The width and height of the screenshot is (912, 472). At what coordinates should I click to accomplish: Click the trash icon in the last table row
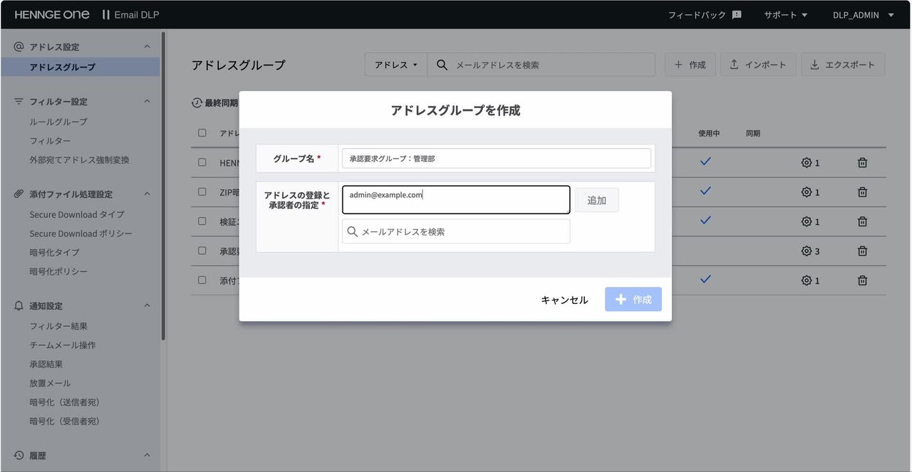(x=862, y=280)
